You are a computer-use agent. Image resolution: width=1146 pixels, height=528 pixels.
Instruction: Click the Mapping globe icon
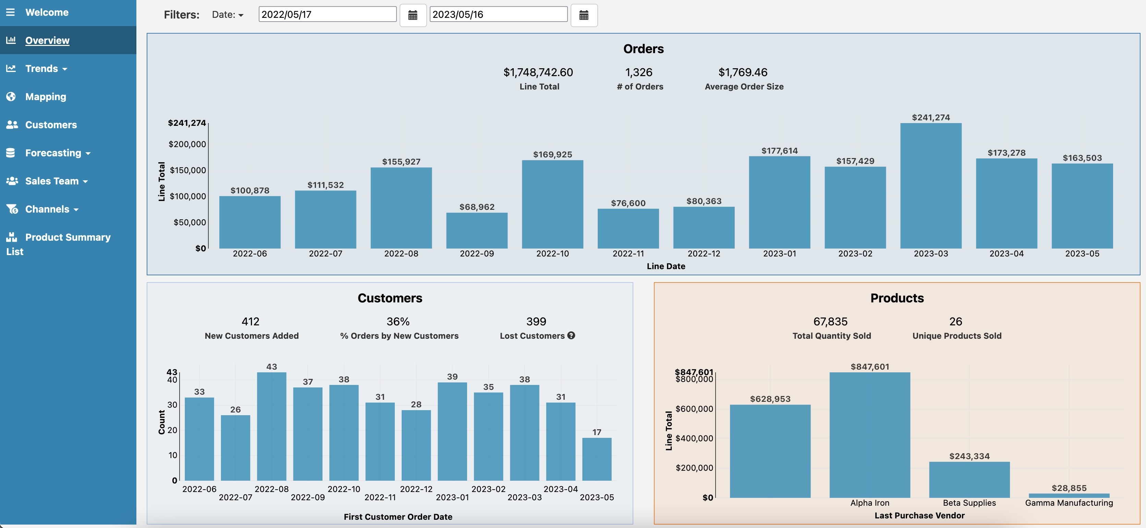point(11,97)
